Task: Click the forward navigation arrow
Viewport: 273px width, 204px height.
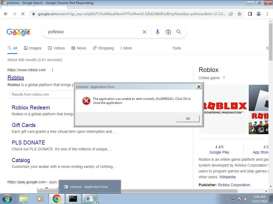Action: tap(14, 14)
